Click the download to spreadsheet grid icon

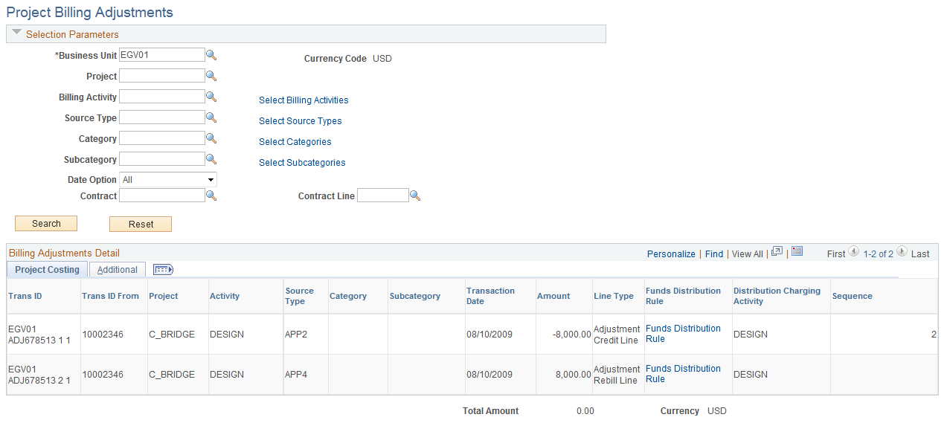797,252
